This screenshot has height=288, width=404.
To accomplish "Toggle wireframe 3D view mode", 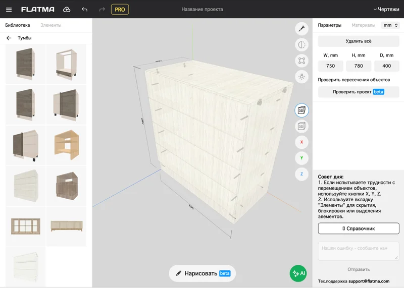I will [x=301, y=126].
